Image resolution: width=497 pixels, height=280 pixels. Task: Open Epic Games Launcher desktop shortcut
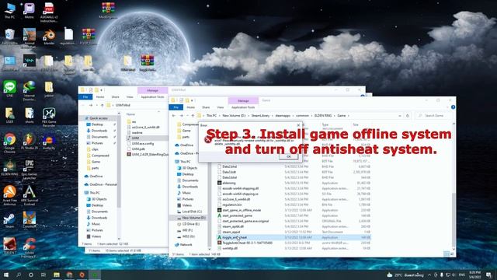pyautogui.click(x=30, y=170)
